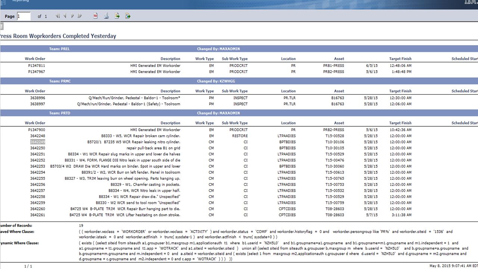478x269 pixels.
Task: Click Changed By: KZWHGG label
Action: [216, 81]
